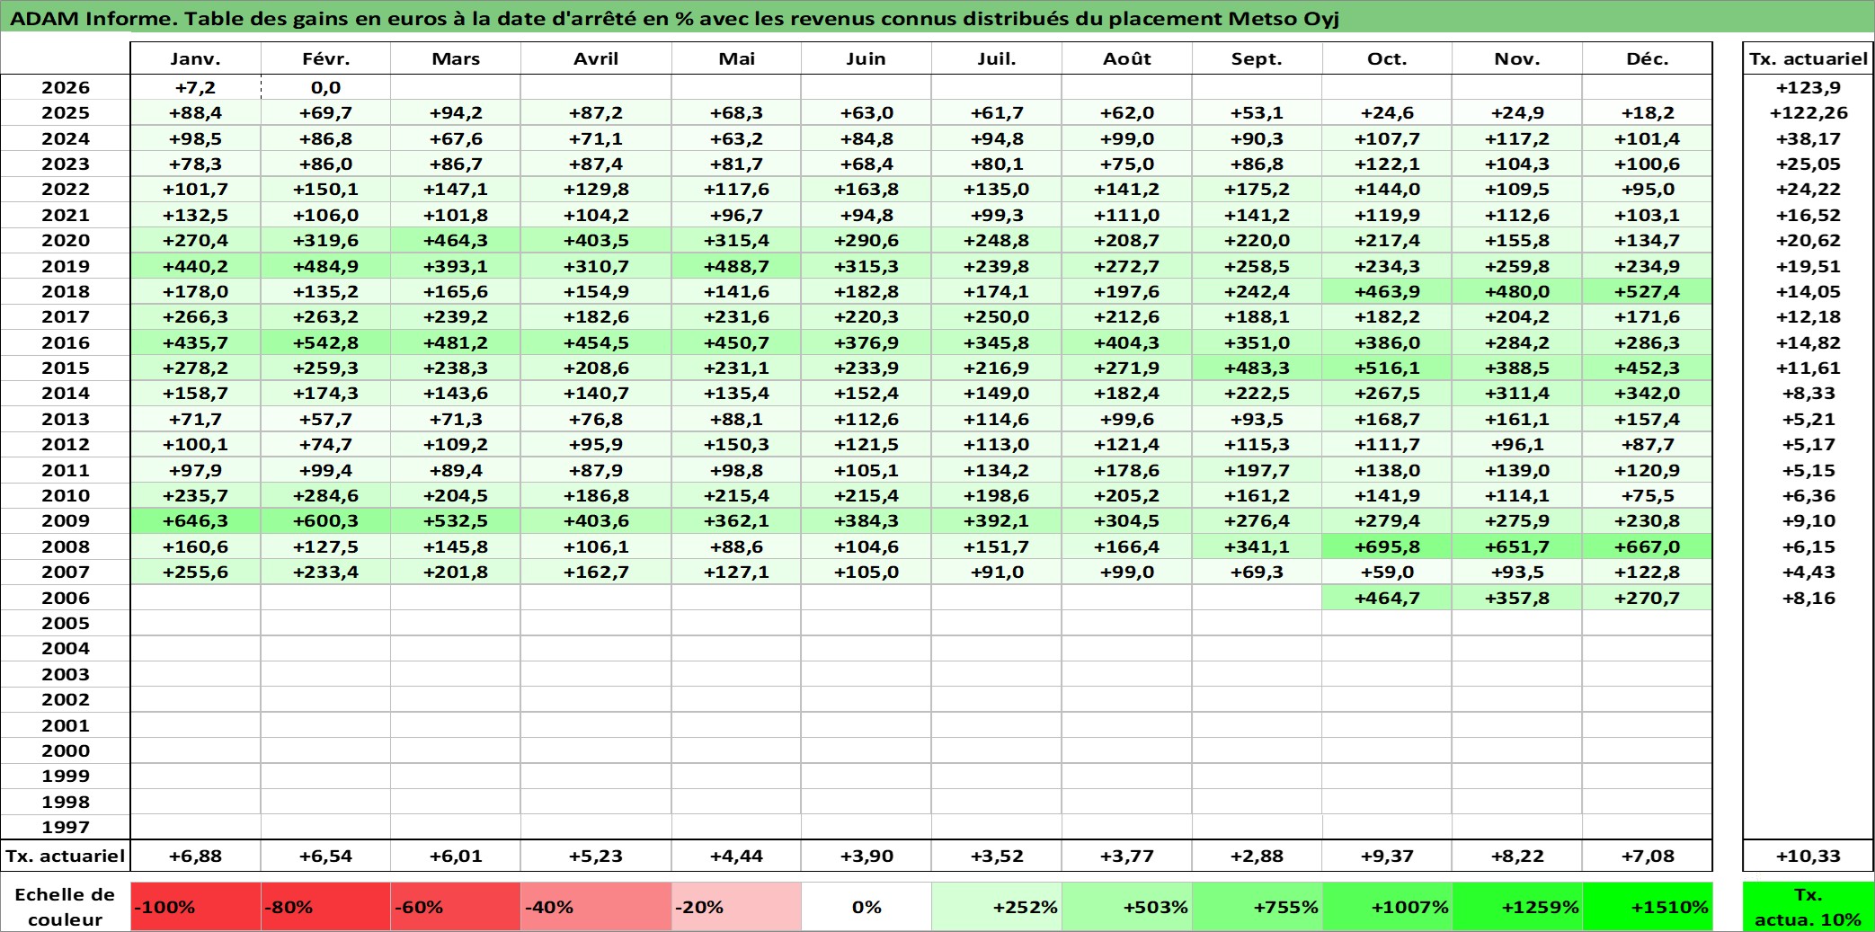Click the +464,7 cell for October 2006
Screen dimensions: 1875x932
(x=1387, y=598)
